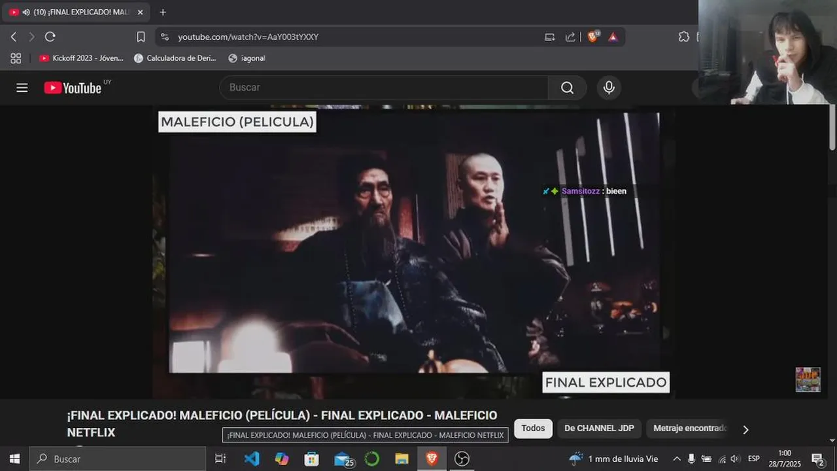The height and width of the screenshot is (471, 837).
Task: Open Brave Shields lion icon
Action: tap(592, 37)
